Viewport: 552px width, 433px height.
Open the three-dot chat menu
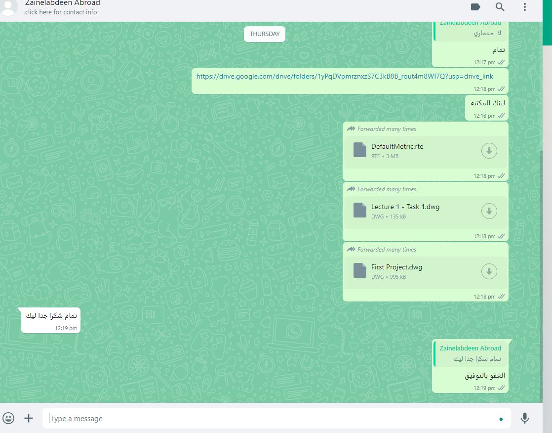pos(524,7)
